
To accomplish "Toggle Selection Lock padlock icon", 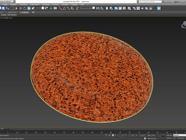I will pyautogui.click(x=109, y=135).
